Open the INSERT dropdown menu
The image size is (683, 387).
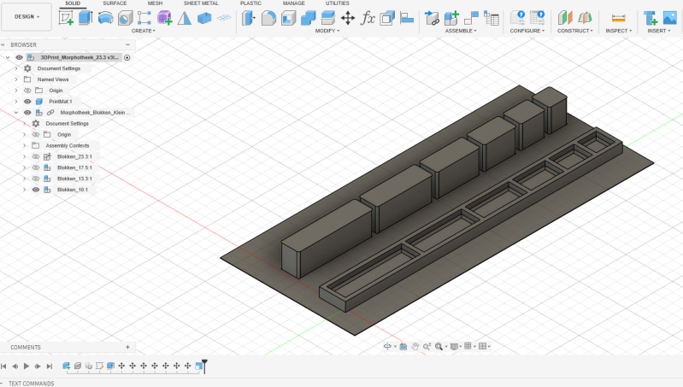pos(658,31)
